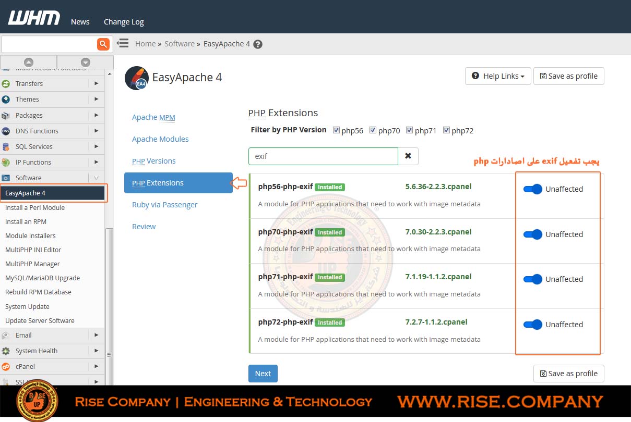Viewport: 631px width, 422px height.
Task: Go to Home in the breadcrumb
Action: 145,44
